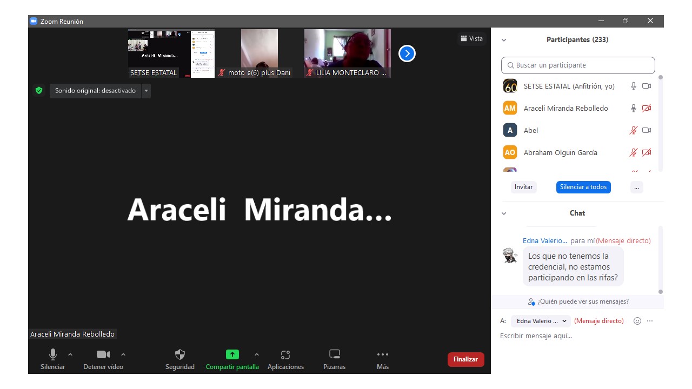
Task: Click the Buscar un participante field
Action: (578, 65)
